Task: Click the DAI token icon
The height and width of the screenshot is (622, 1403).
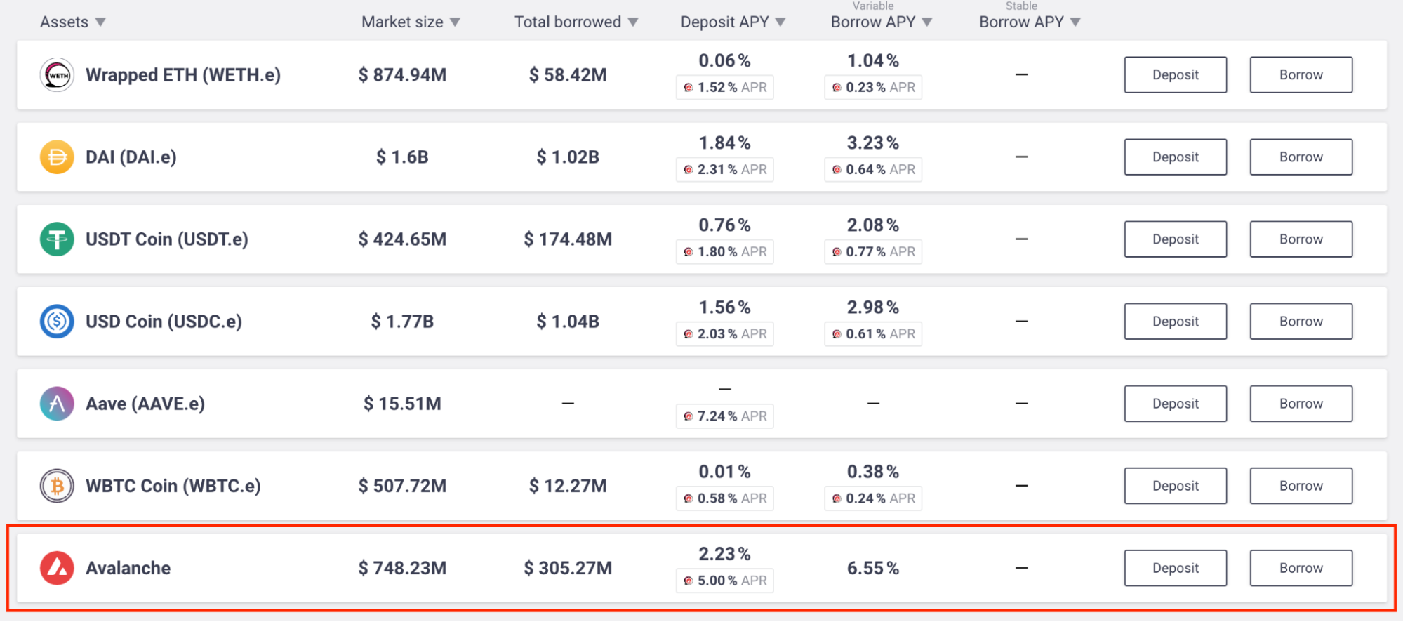Action: click(x=57, y=157)
